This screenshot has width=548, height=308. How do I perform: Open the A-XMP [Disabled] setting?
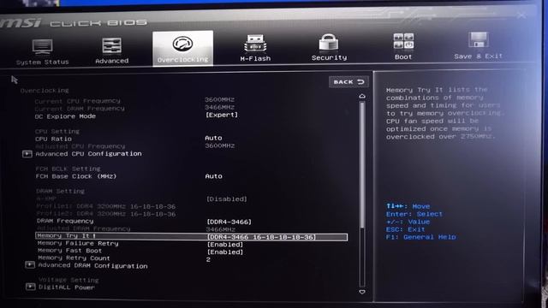coord(226,199)
